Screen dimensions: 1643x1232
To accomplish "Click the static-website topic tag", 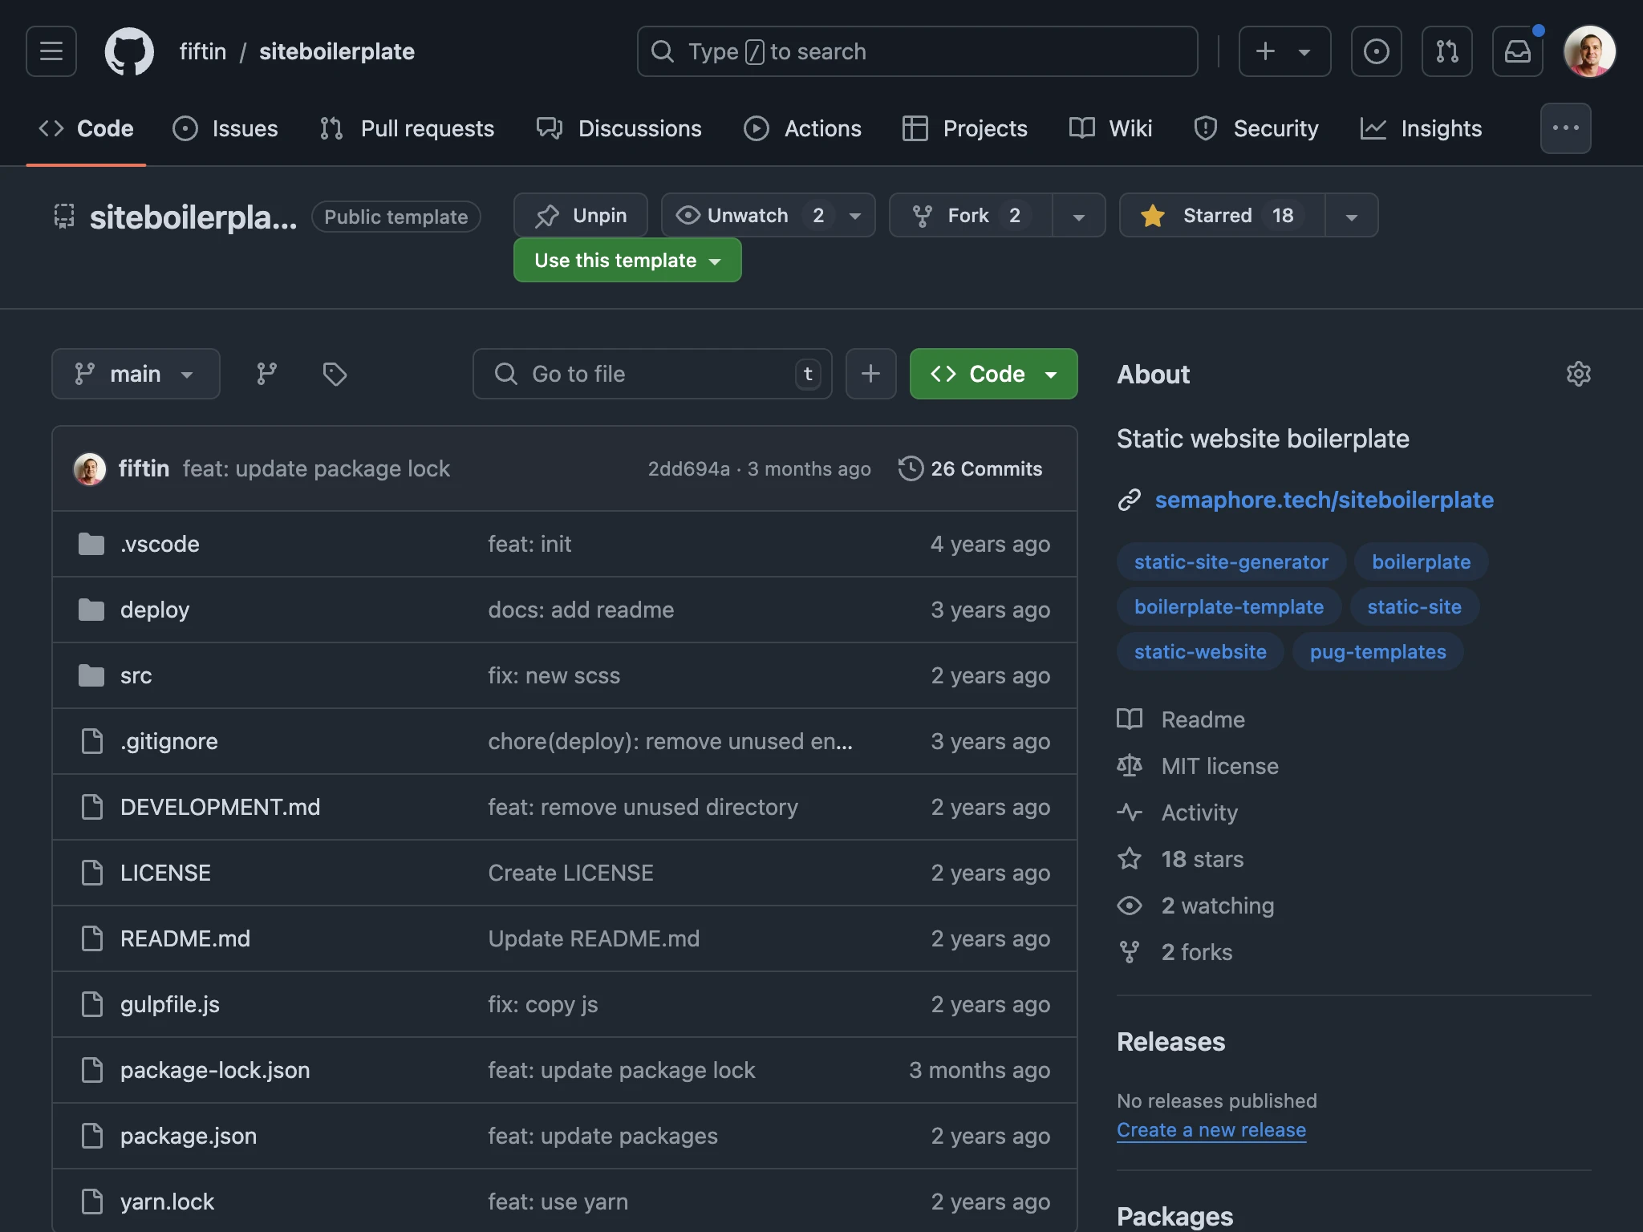I will click(x=1200, y=651).
